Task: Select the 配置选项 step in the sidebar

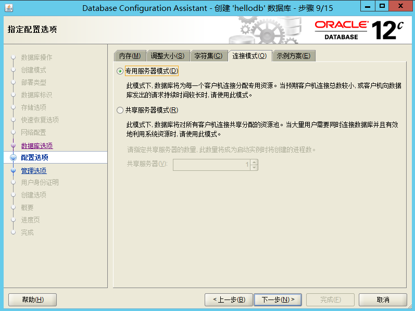Action: click(x=56, y=157)
